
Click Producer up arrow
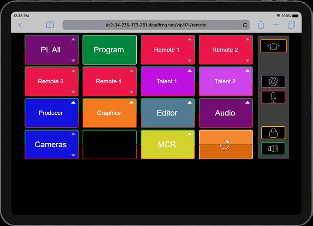73,102
